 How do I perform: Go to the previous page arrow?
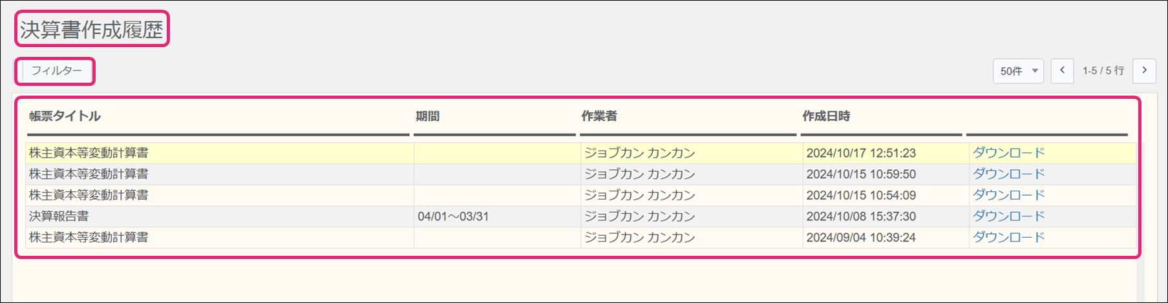coord(1062,70)
